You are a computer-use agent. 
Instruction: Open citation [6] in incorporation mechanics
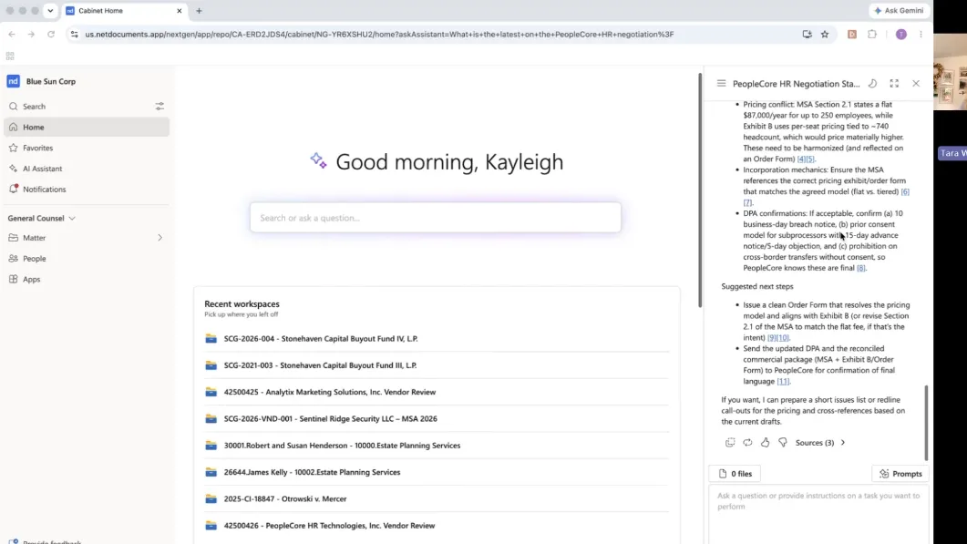click(905, 192)
